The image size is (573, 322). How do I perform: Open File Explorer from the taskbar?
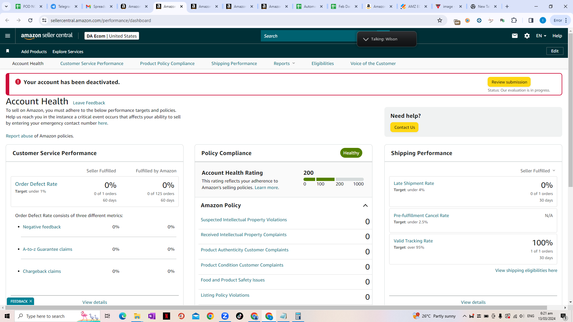click(137, 316)
